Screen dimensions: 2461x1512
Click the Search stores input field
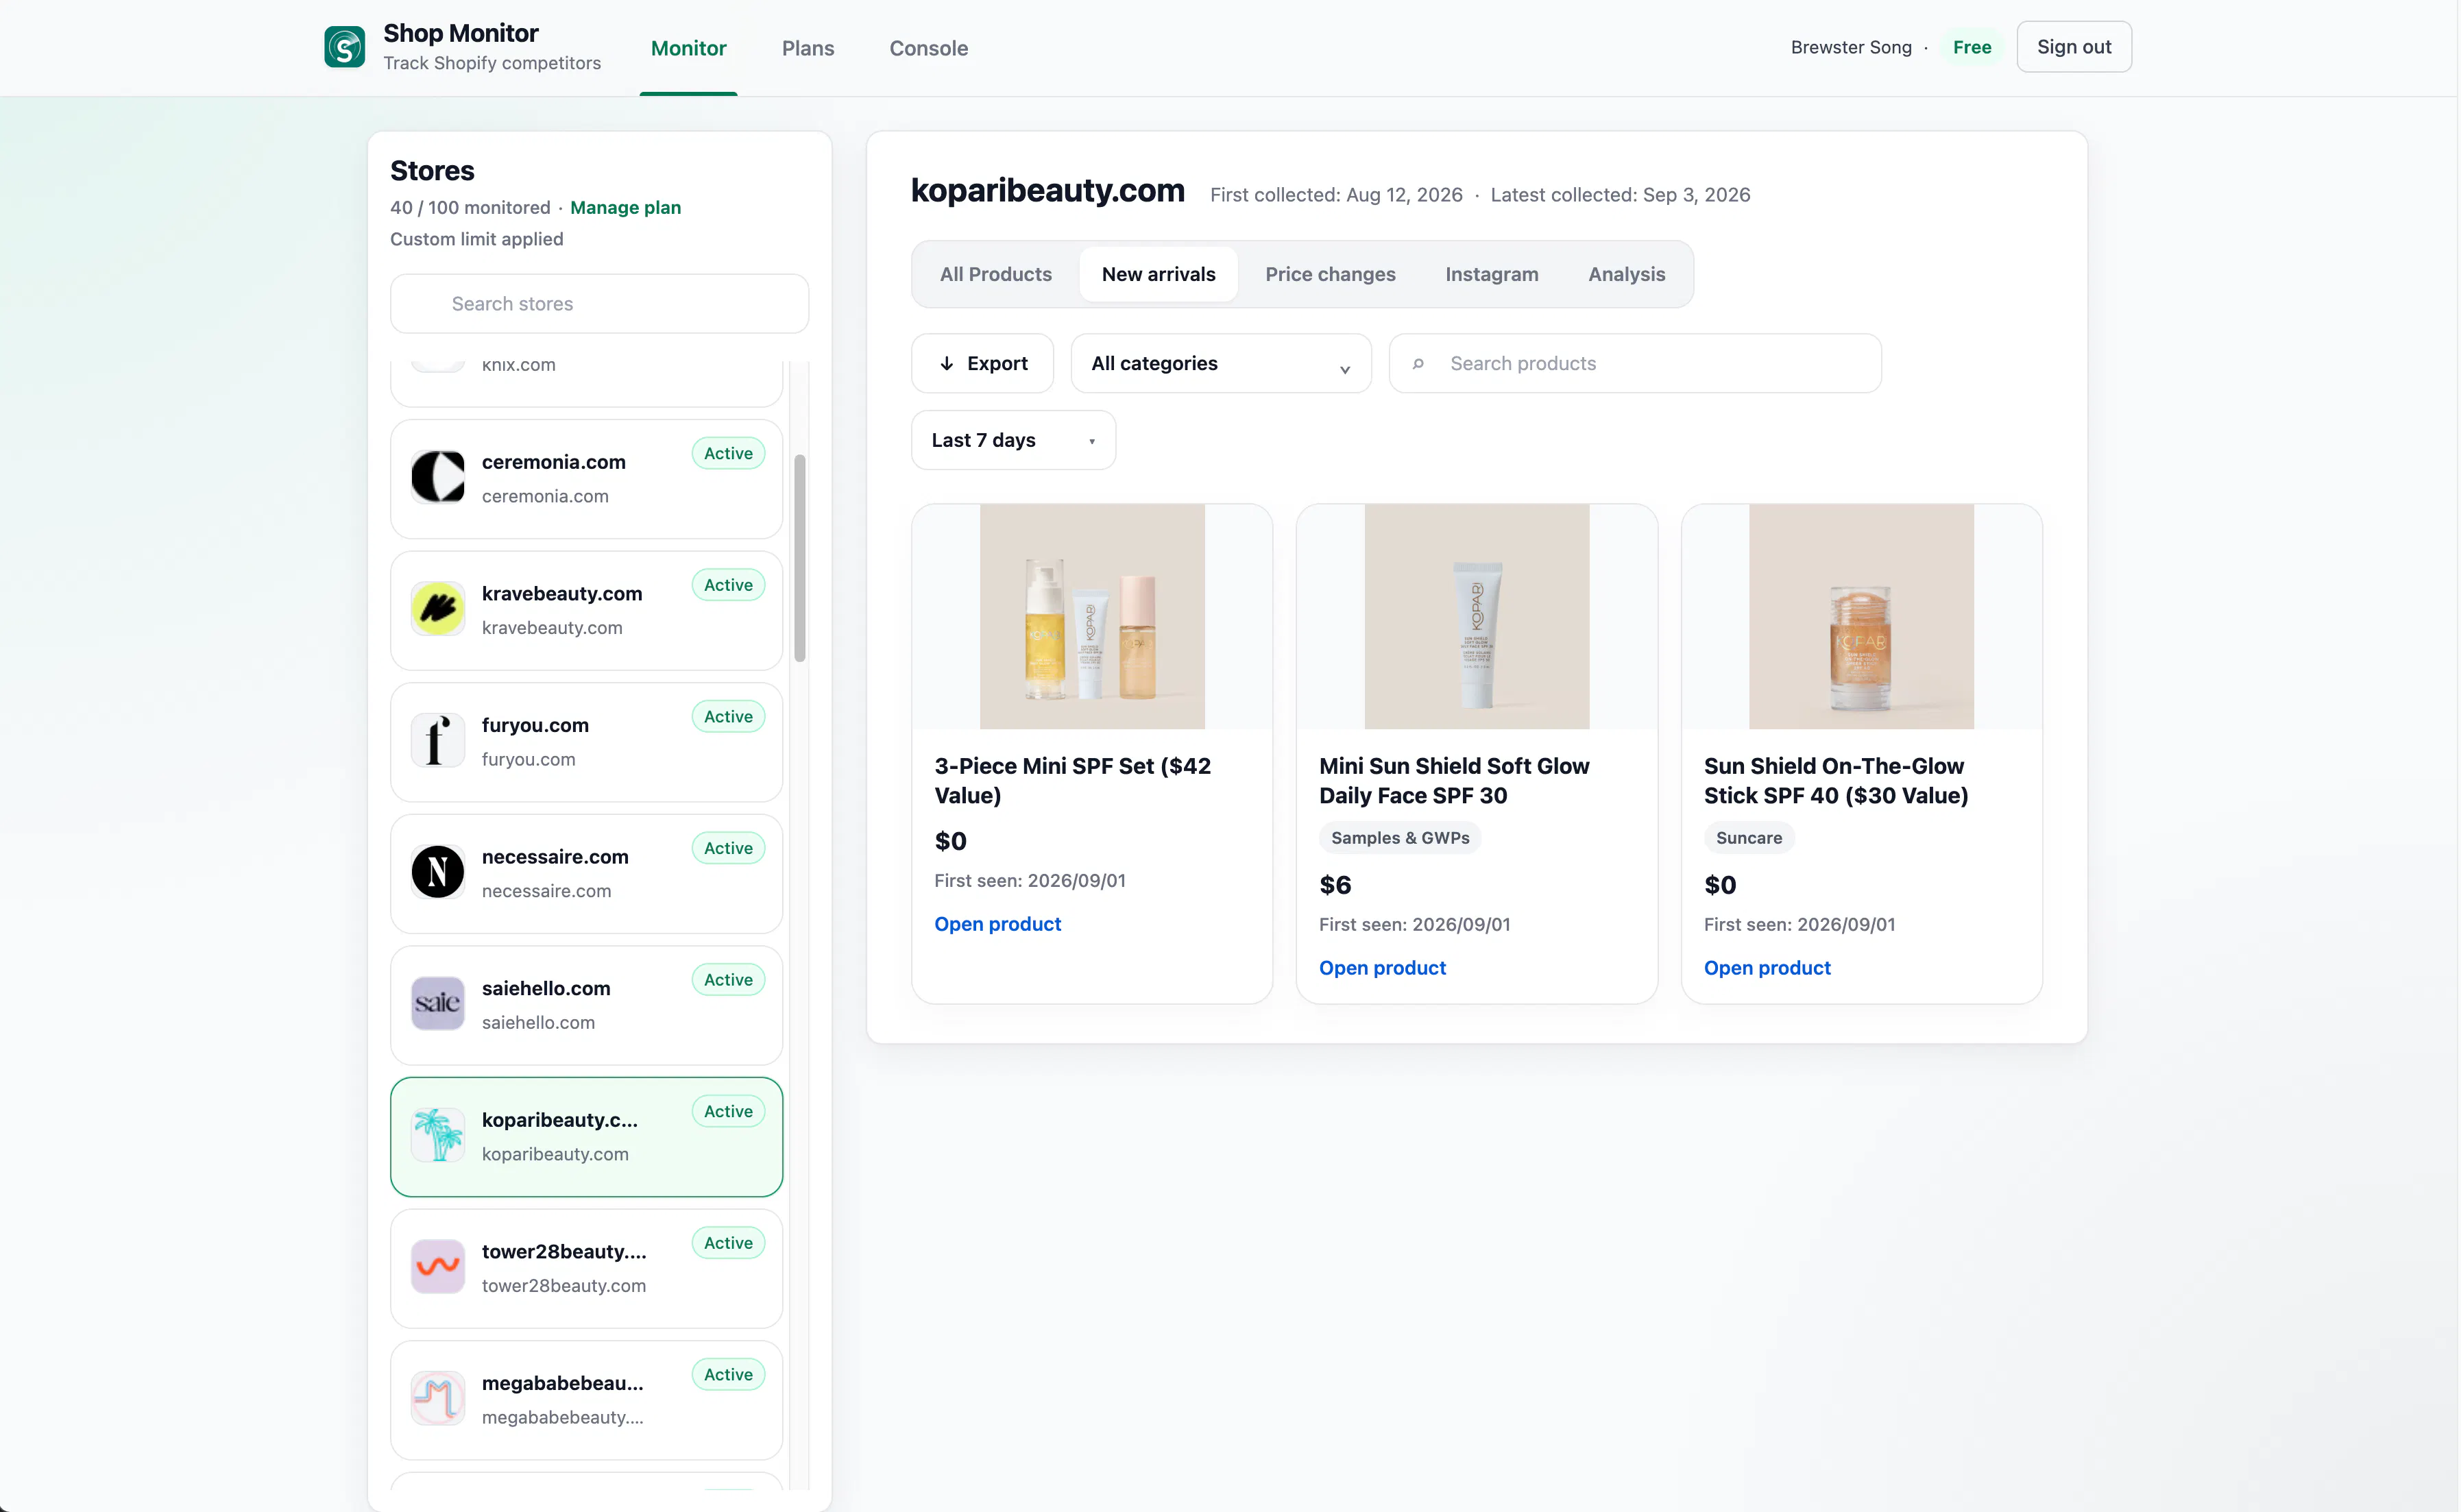[599, 304]
